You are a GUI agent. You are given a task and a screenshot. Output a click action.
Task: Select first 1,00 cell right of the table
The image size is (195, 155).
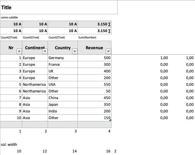[164, 58]
